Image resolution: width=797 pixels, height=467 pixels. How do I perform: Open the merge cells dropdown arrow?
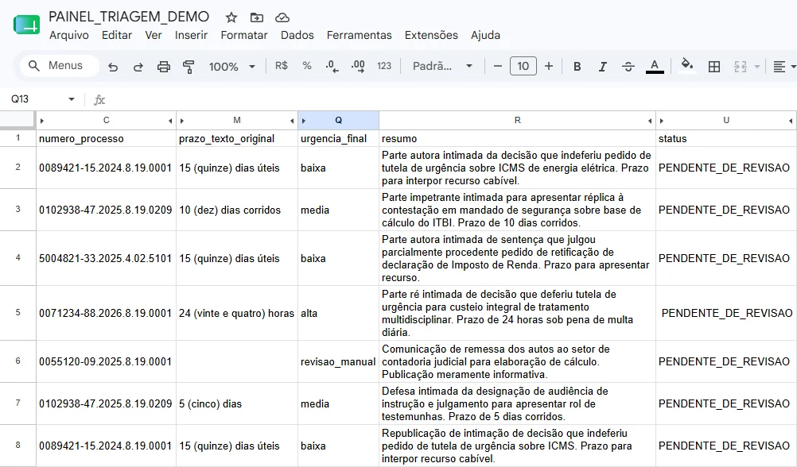757,67
